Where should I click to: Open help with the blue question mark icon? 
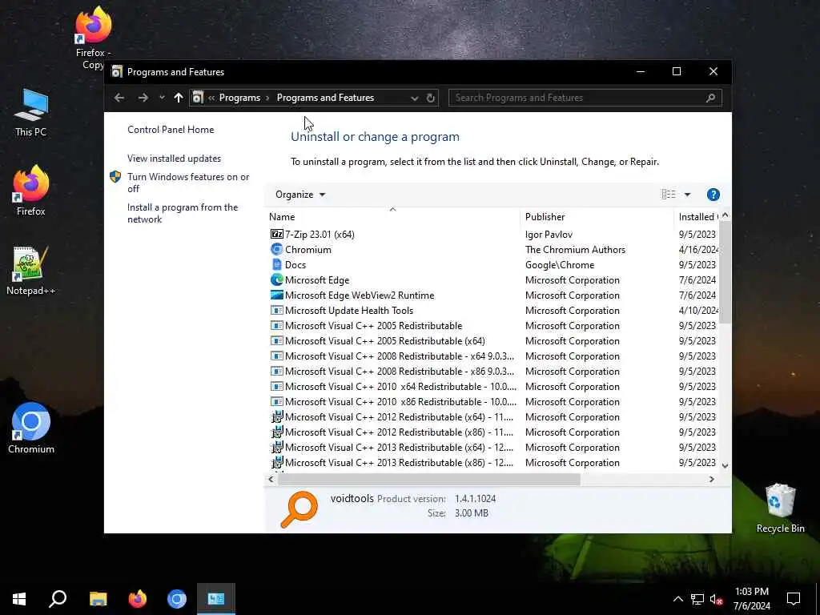713,195
